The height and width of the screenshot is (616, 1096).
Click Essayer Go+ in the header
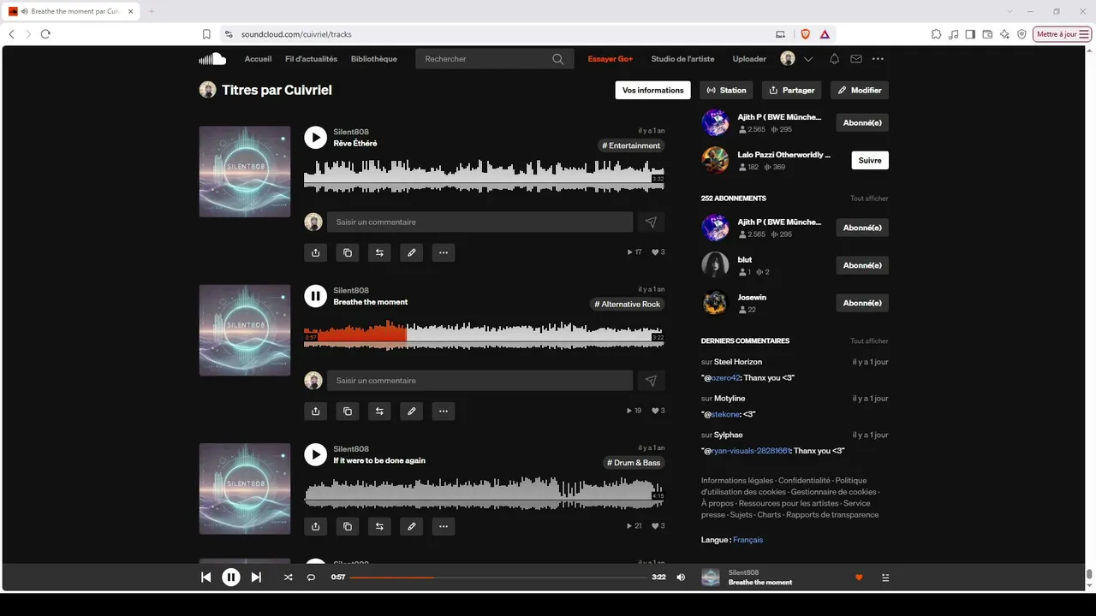(x=611, y=59)
